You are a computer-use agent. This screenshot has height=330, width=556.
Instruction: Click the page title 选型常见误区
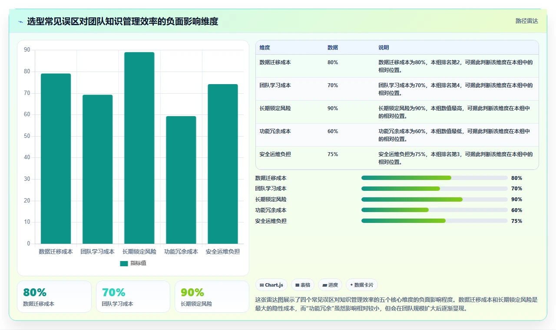point(122,21)
